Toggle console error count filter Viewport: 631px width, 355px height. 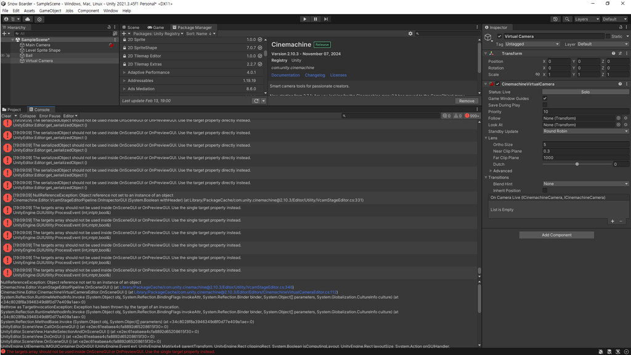coord(471,116)
